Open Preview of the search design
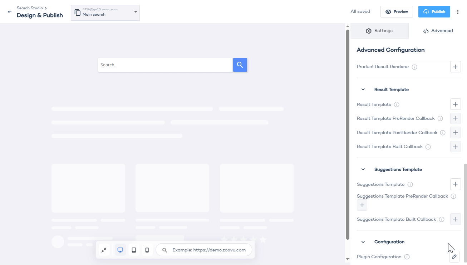This screenshot has width=467, height=265. pyautogui.click(x=397, y=11)
